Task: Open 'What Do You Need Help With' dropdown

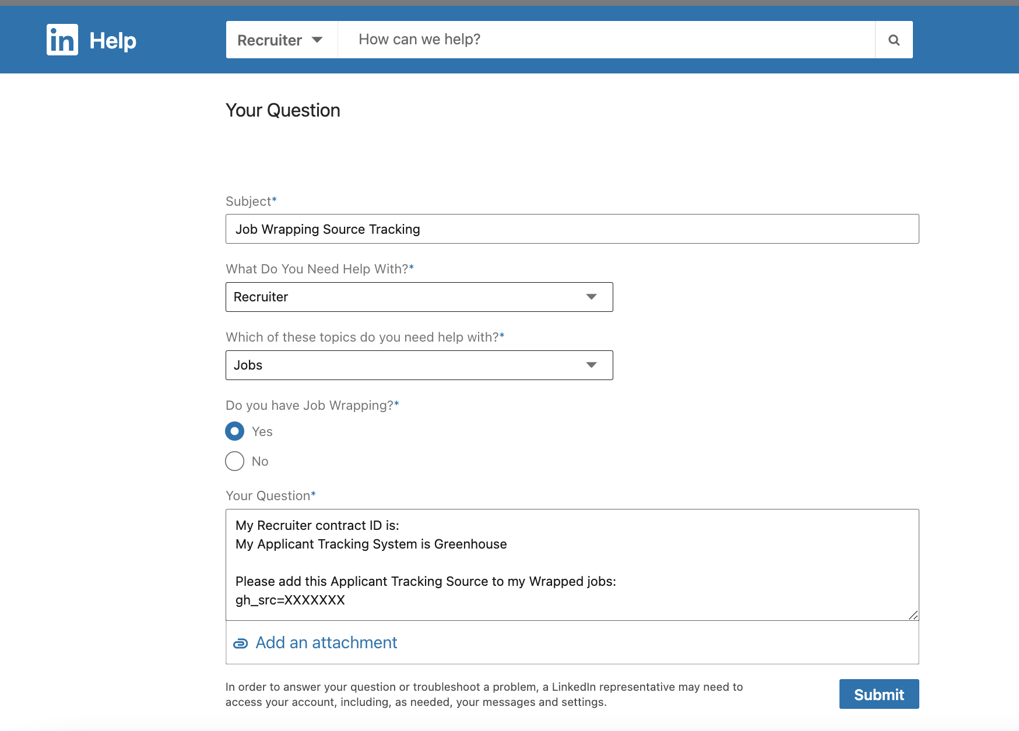Action: (419, 297)
